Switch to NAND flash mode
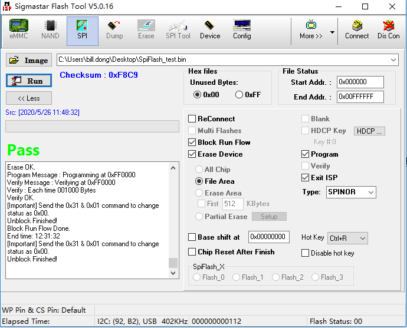Image resolution: width=407 pixels, height=328 pixels. (50, 29)
